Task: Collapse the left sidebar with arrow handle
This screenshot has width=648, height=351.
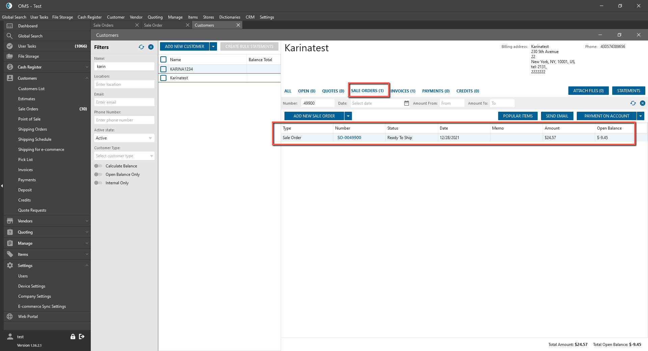Action: 2,186
